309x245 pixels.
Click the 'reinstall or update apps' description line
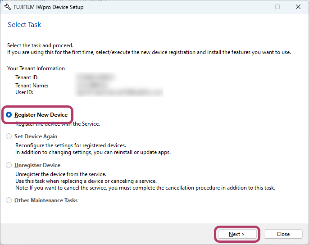[x=93, y=152]
